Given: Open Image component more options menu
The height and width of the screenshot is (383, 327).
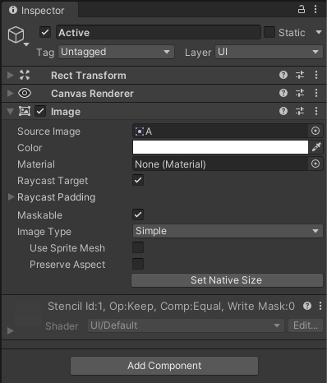Looking at the screenshot, I should tap(316, 111).
